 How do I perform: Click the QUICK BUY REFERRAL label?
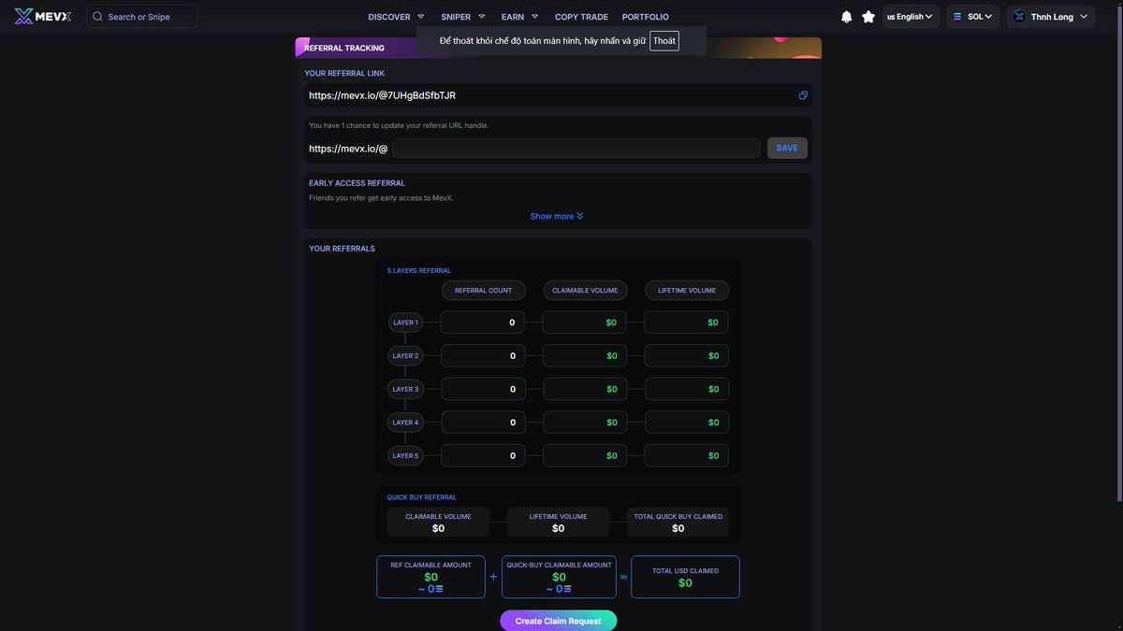click(x=422, y=497)
